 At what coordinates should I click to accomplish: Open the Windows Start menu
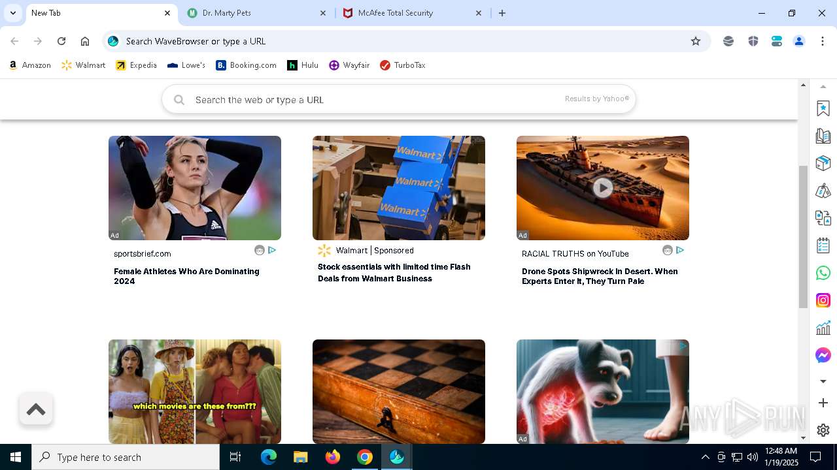click(16, 457)
